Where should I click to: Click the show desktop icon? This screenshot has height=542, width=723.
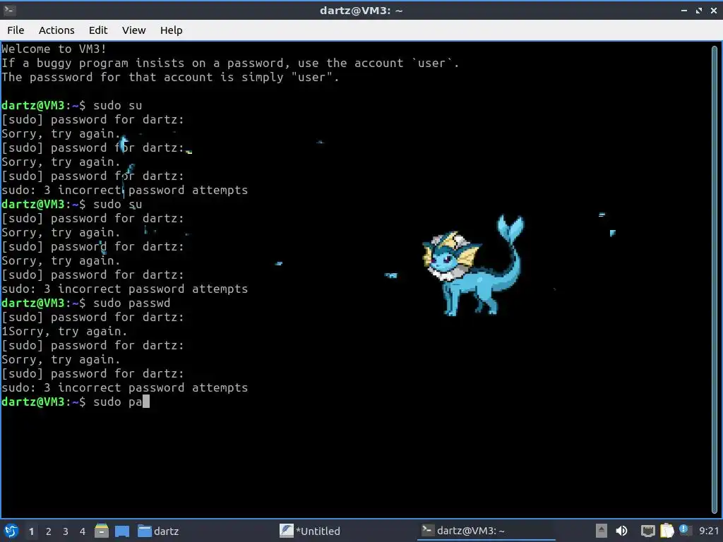click(x=122, y=531)
